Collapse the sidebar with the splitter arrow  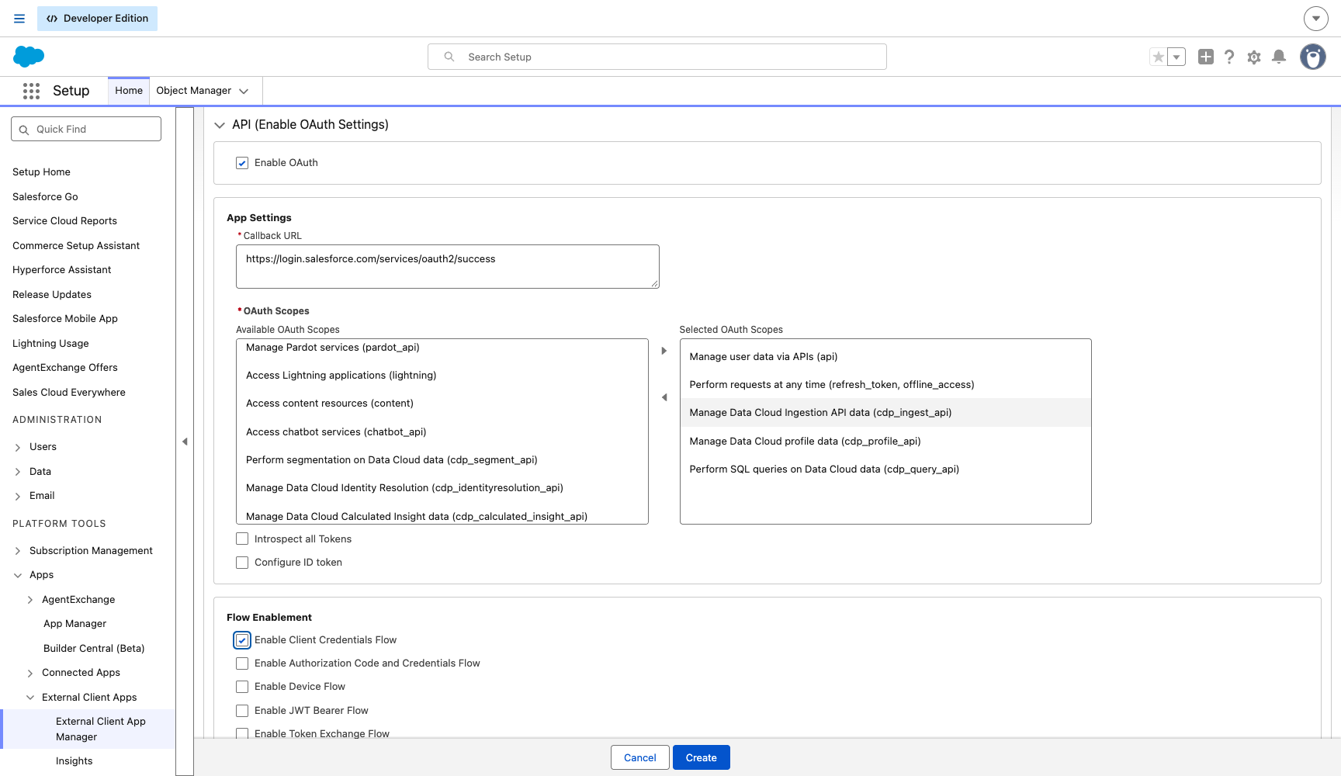(x=185, y=442)
